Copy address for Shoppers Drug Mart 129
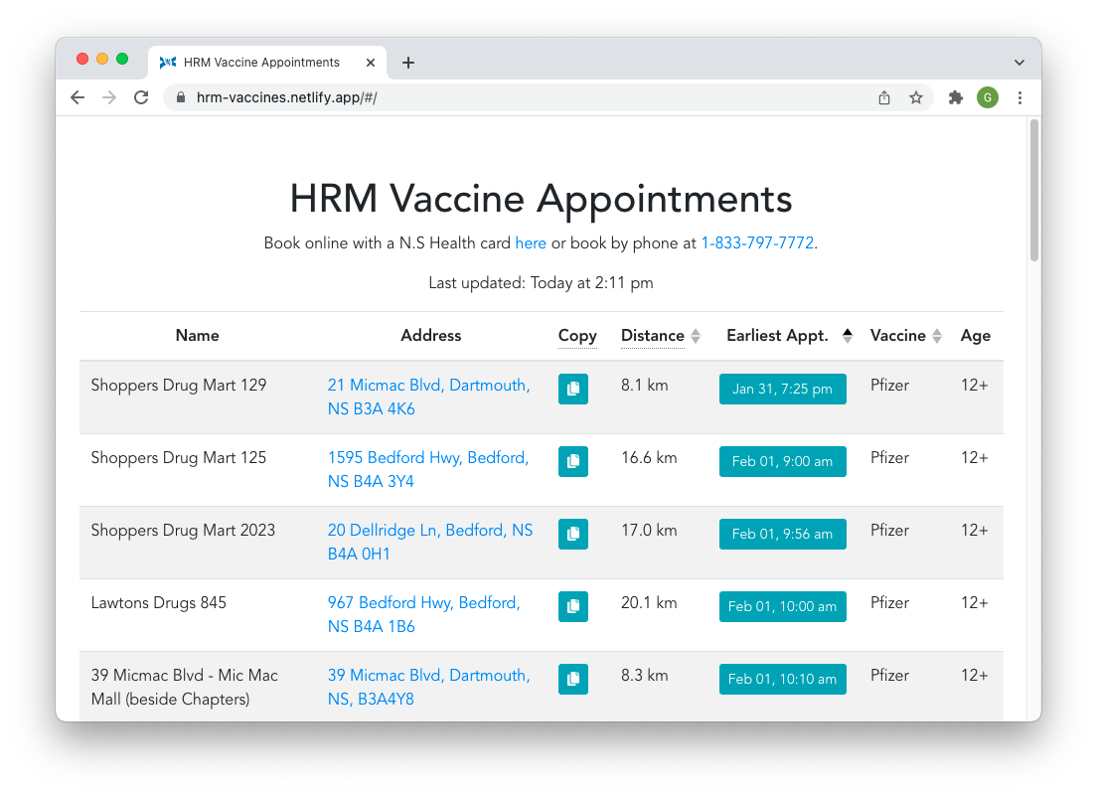The width and height of the screenshot is (1097, 795). pos(572,390)
